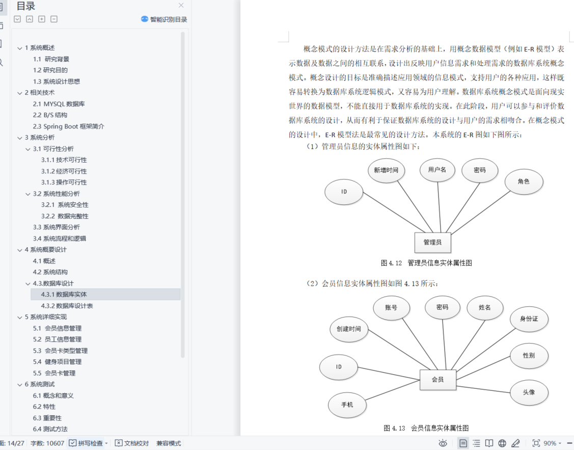Image resolution: width=574 pixels, height=450 pixels.
Task: Click the '兼容模式' status label
Action: [x=169, y=443]
